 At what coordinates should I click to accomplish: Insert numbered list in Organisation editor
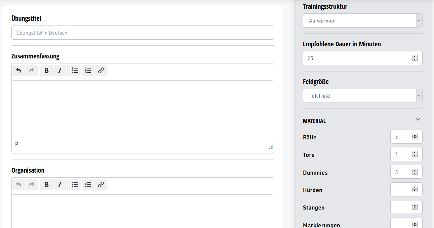[x=88, y=185]
